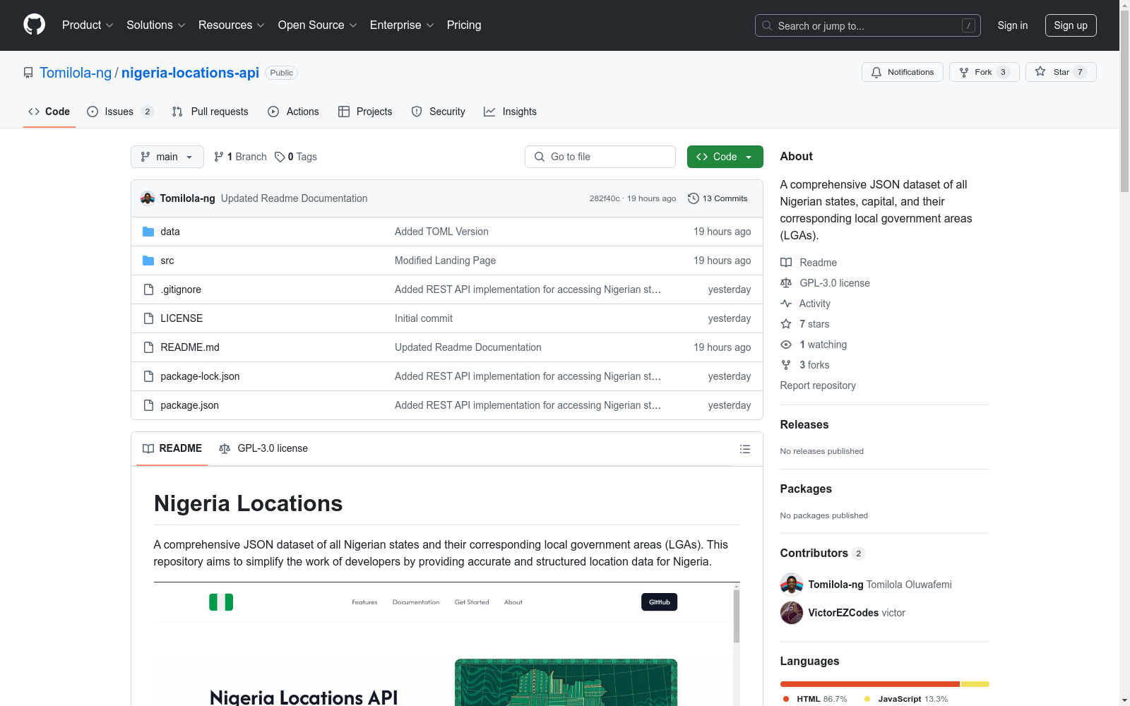Open the green Code dropdown button
The image size is (1130, 706).
pyautogui.click(x=725, y=157)
